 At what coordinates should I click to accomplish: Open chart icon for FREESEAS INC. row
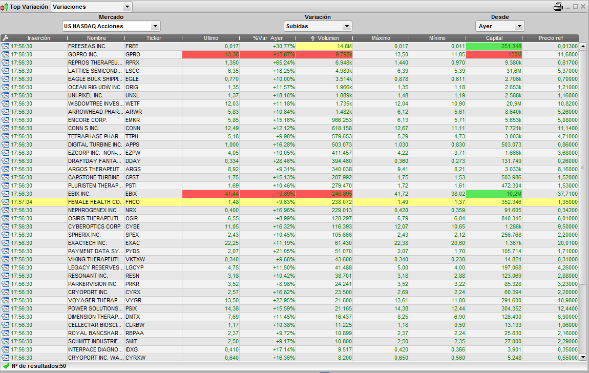tap(5, 46)
